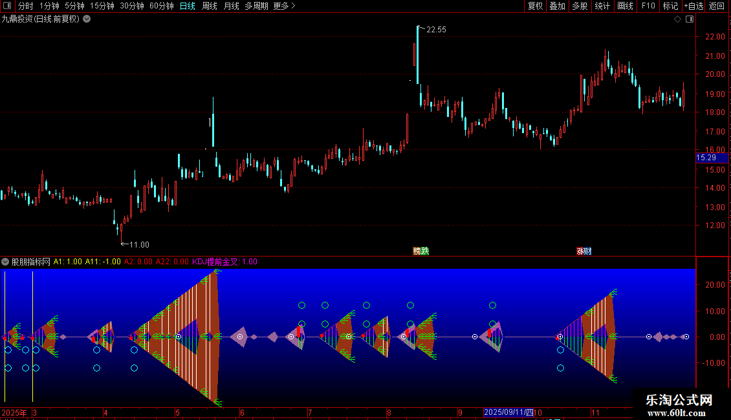Screen dimensions: 731x420
Task: Switch to 分时 intraday view
Action: [25, 6]
